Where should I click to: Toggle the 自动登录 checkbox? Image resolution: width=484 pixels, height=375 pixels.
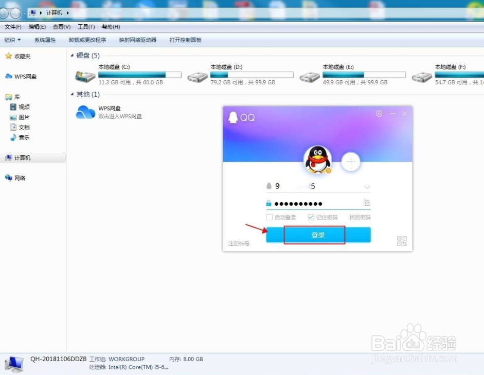(x=270, y=217)
